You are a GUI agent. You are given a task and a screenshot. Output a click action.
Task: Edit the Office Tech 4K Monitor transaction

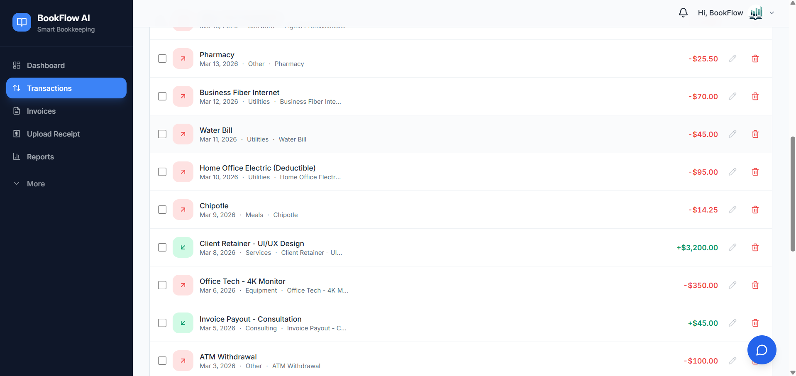click(733, 285)
